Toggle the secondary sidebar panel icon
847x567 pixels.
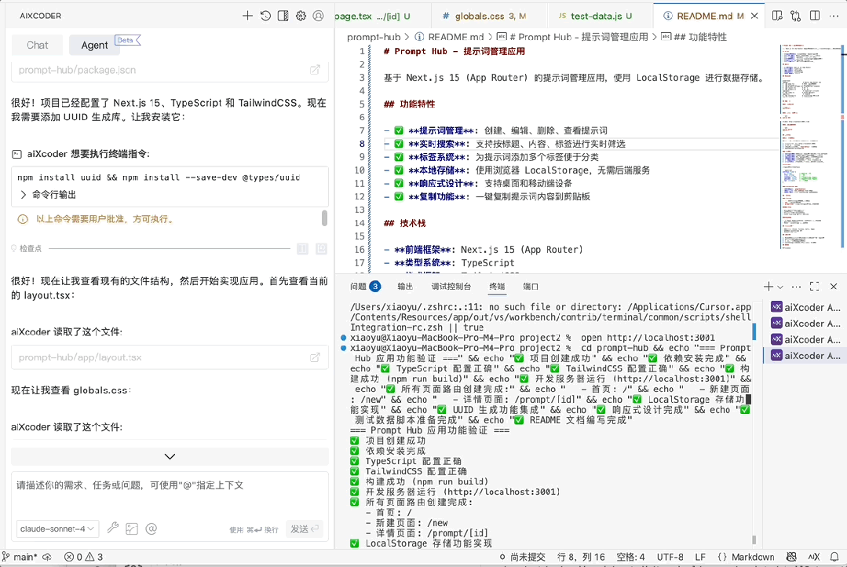pyautogui.click(x=283, y=15)
